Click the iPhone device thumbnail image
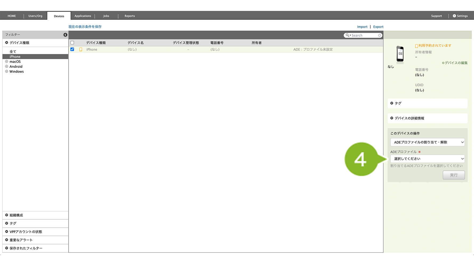This screenshot has height=266, width=474. (400, 54)
